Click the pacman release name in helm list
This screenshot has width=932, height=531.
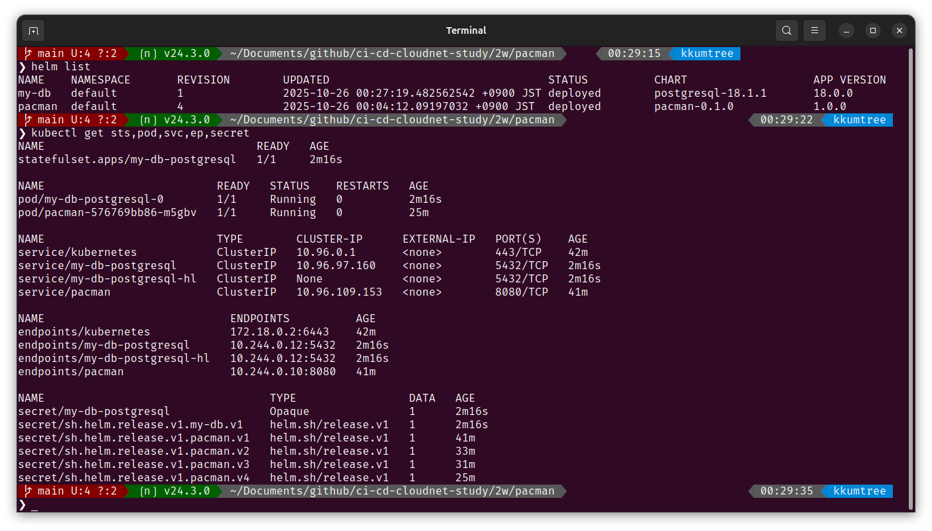click(x=38, y=106)
